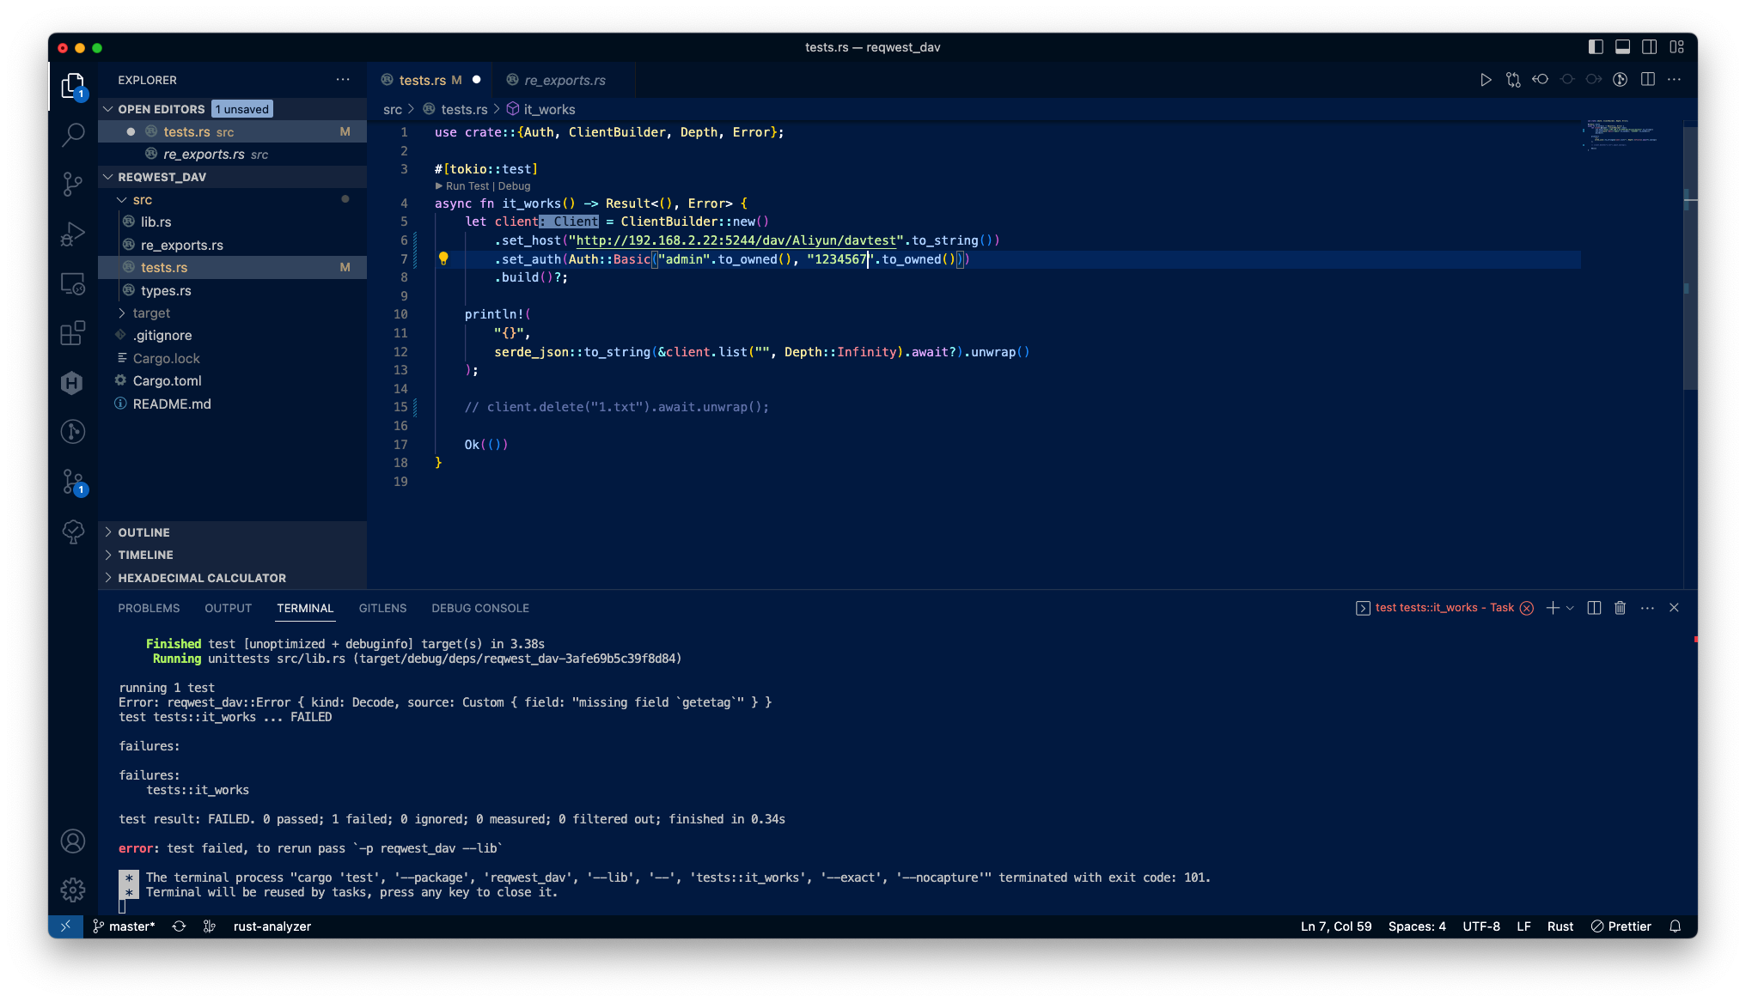Click Cargo.toml in the Explorer

click(168, 380)
